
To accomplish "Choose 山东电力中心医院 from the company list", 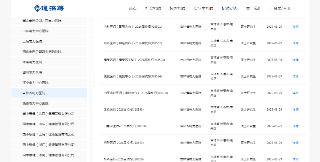I will [36, 31].
